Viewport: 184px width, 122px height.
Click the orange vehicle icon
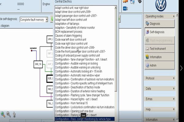point(125,2)
